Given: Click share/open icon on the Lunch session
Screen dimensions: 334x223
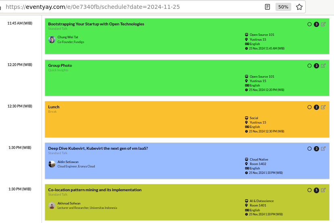Looking at the screenshot, I should tap(323, 107).
